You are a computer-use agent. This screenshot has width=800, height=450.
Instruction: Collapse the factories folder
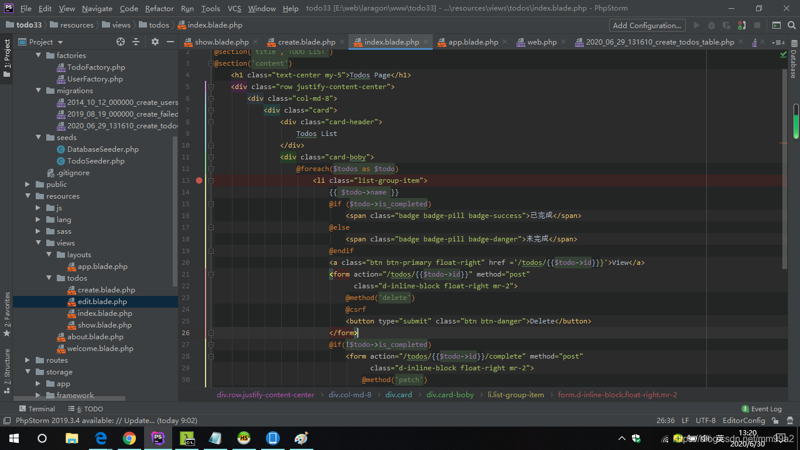point(39,55)
